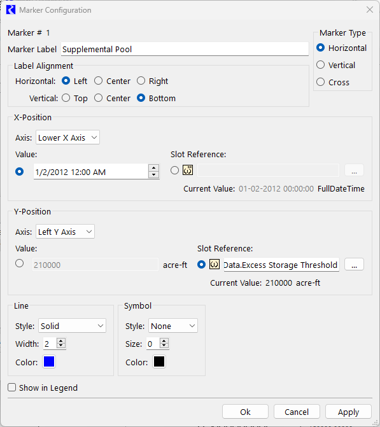
Task: Open the Lower X Axis dropdown
Action: click(x=67, y=137)
